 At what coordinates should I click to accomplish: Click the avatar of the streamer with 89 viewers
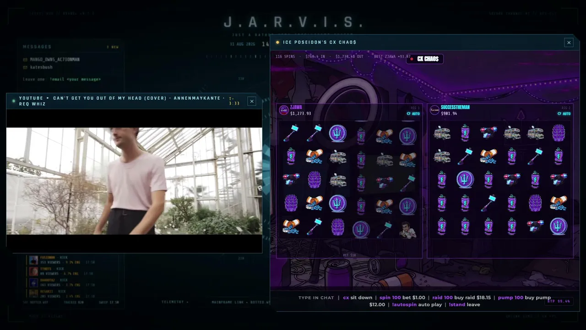(33, 271)
